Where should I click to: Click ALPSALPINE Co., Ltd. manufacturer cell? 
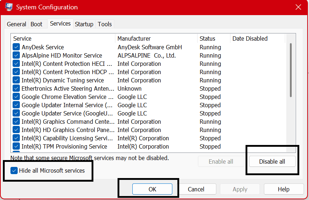click(147, 55)
